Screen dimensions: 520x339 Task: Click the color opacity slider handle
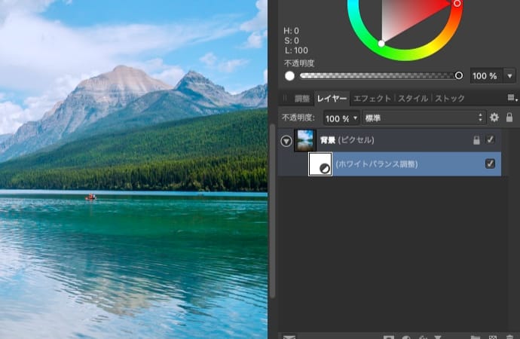pos(458,76)
